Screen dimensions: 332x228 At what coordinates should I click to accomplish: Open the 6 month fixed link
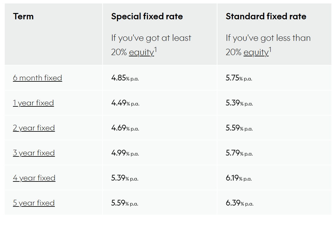[37, 78]
